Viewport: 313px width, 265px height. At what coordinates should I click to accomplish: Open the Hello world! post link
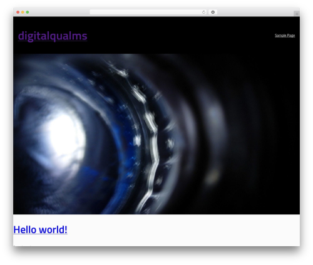pos(40,229)
